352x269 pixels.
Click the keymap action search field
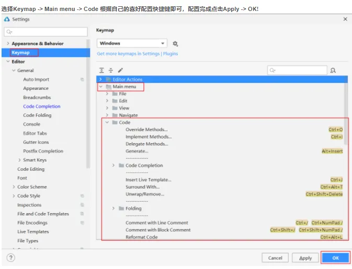tap(297, 70)
